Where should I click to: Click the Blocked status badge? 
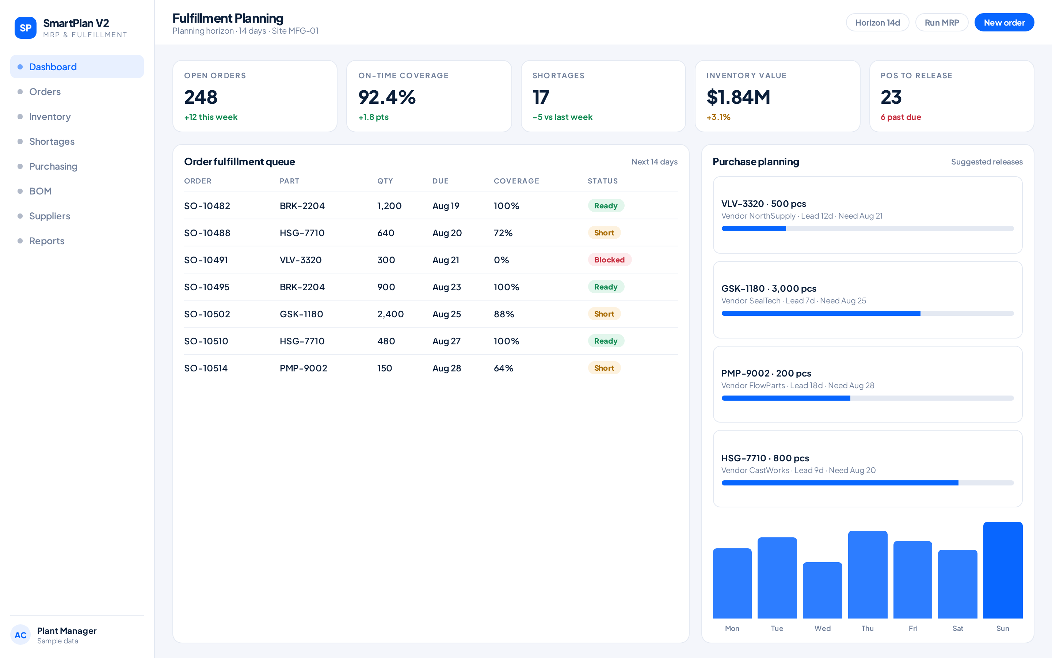pos(609,260)
